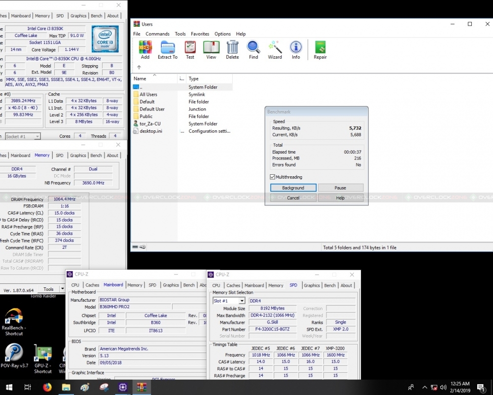Image resolution: width=493 pixels, height=395 pixels.
Task: Click the Test archive toolbar icon
Action: pyautogui.click(x=190, y=50)
